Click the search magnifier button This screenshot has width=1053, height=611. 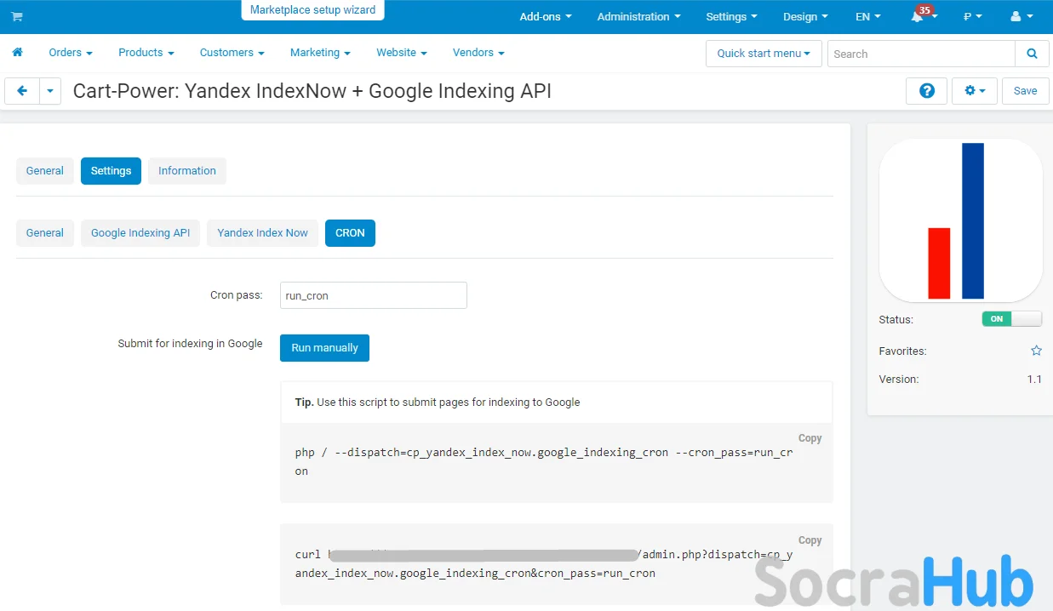point(1032,54)
